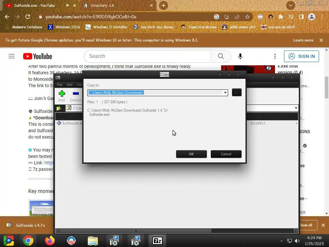This screenshot has width=329, height=247.
Task: Open YouTube hamburger guide menu
Action: point(12,56)
